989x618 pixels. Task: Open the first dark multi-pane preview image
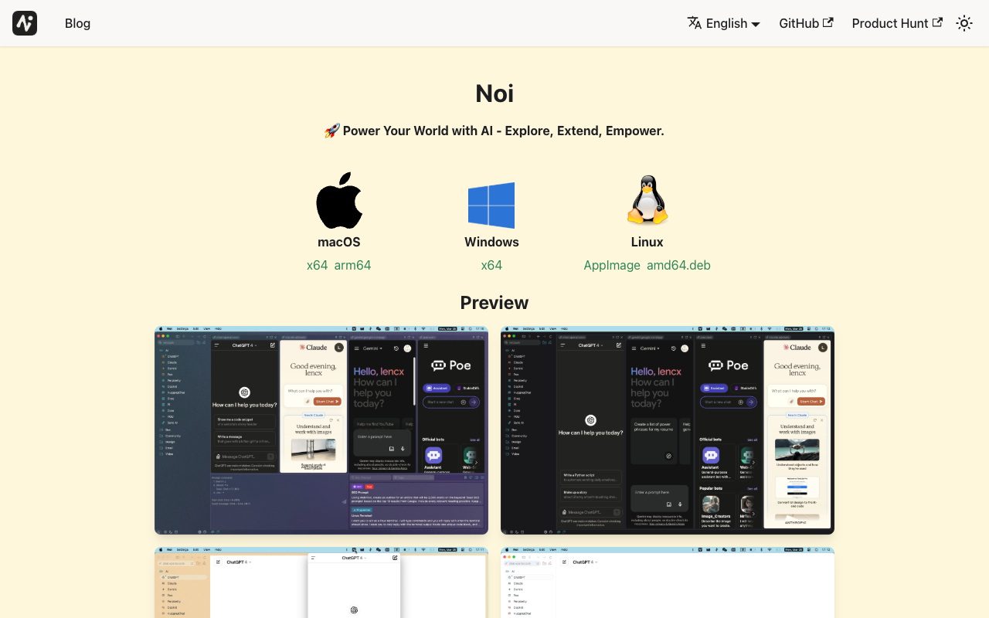pyautogui.click(x=321, y=430)
